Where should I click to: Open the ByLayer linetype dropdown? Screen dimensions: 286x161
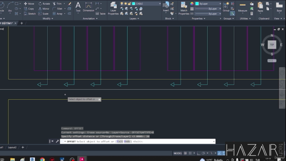click(x=220, y=14)
